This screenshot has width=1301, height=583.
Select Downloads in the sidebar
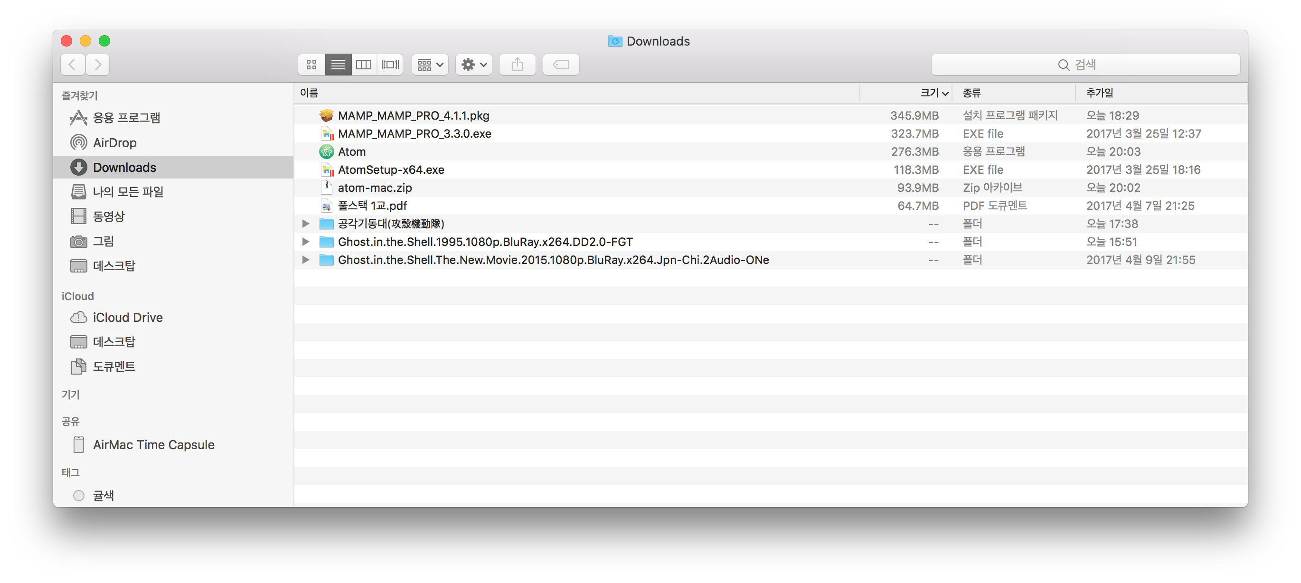(173, 167)
